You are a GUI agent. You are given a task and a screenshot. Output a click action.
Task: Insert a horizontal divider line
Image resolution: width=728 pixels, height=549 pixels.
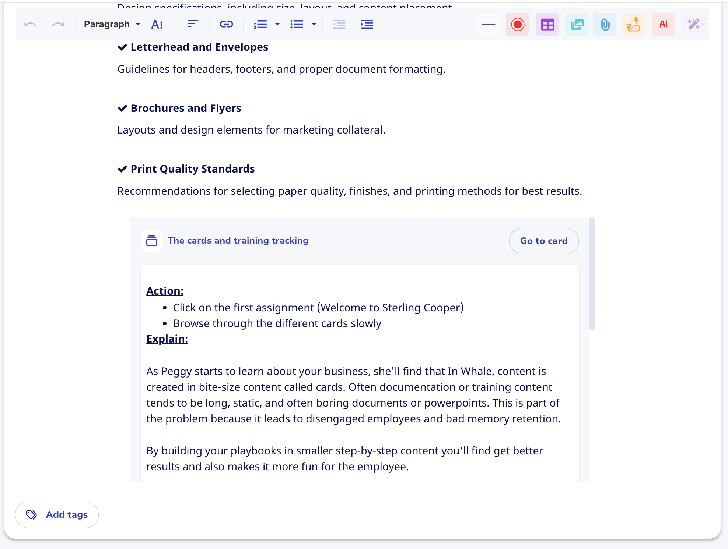[x=489, y=24]
